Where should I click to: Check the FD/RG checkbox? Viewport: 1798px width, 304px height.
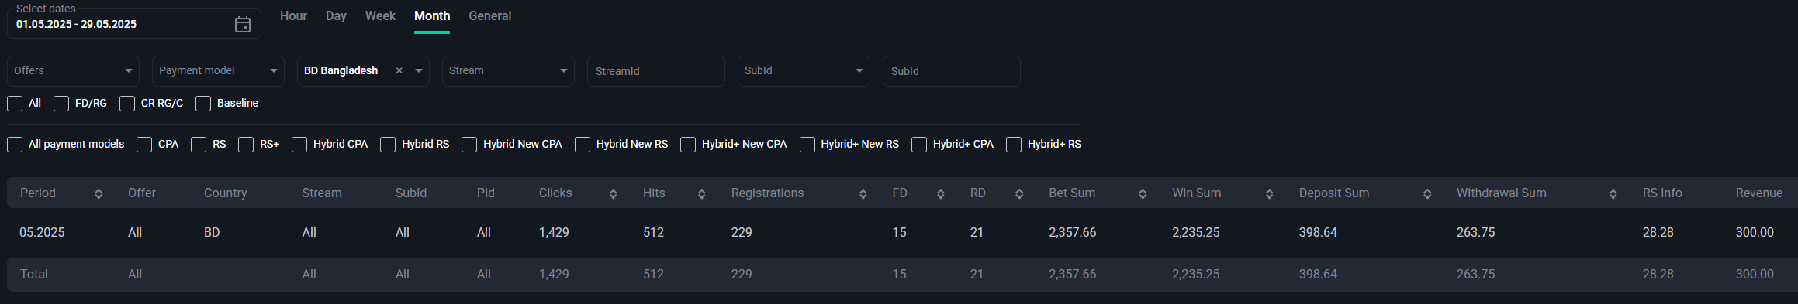[61, 104]
